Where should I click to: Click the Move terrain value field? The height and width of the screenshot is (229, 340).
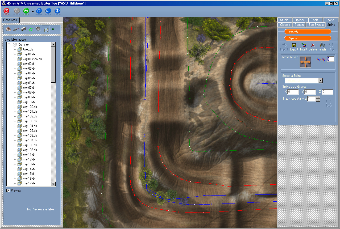(x=330, y=59)
